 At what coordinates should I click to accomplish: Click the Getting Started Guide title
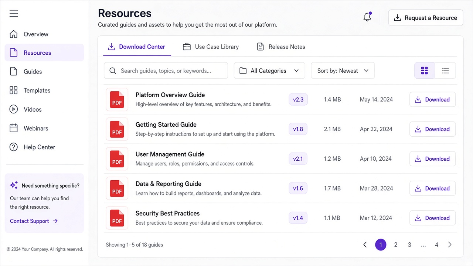click(x=166, y=125)
